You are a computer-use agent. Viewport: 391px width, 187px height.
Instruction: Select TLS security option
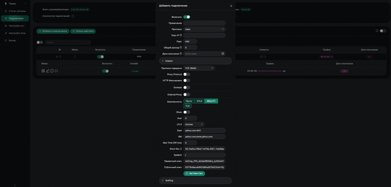[187, 106]
